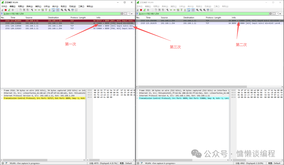This screenshot has width=284, height=165.
Task: Open capture options in right window
Action: pos(148,10)
